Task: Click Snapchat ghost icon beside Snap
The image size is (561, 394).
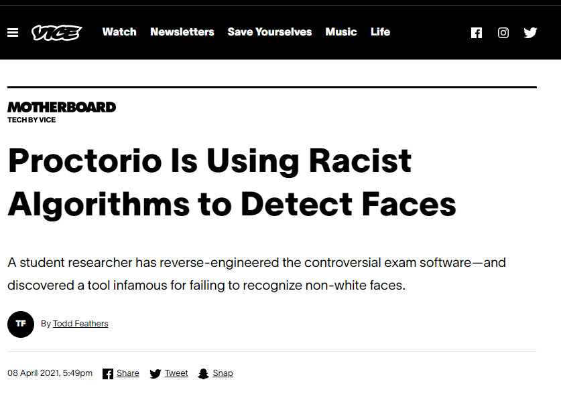Action: pos(203,374)
